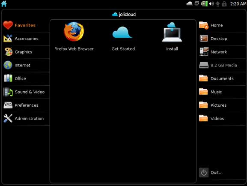Open the Install laptop icon
Screen dimensions: 247x186
(172, 32)
